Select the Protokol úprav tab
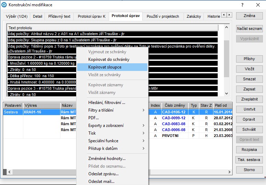Image resolution: width=266 pixels, height=185 pixels. coord(126,16)
